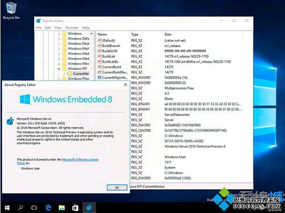Viewport: 285px width, 213px height.
Task: Open the Edit menu
Action: [48, 28]
